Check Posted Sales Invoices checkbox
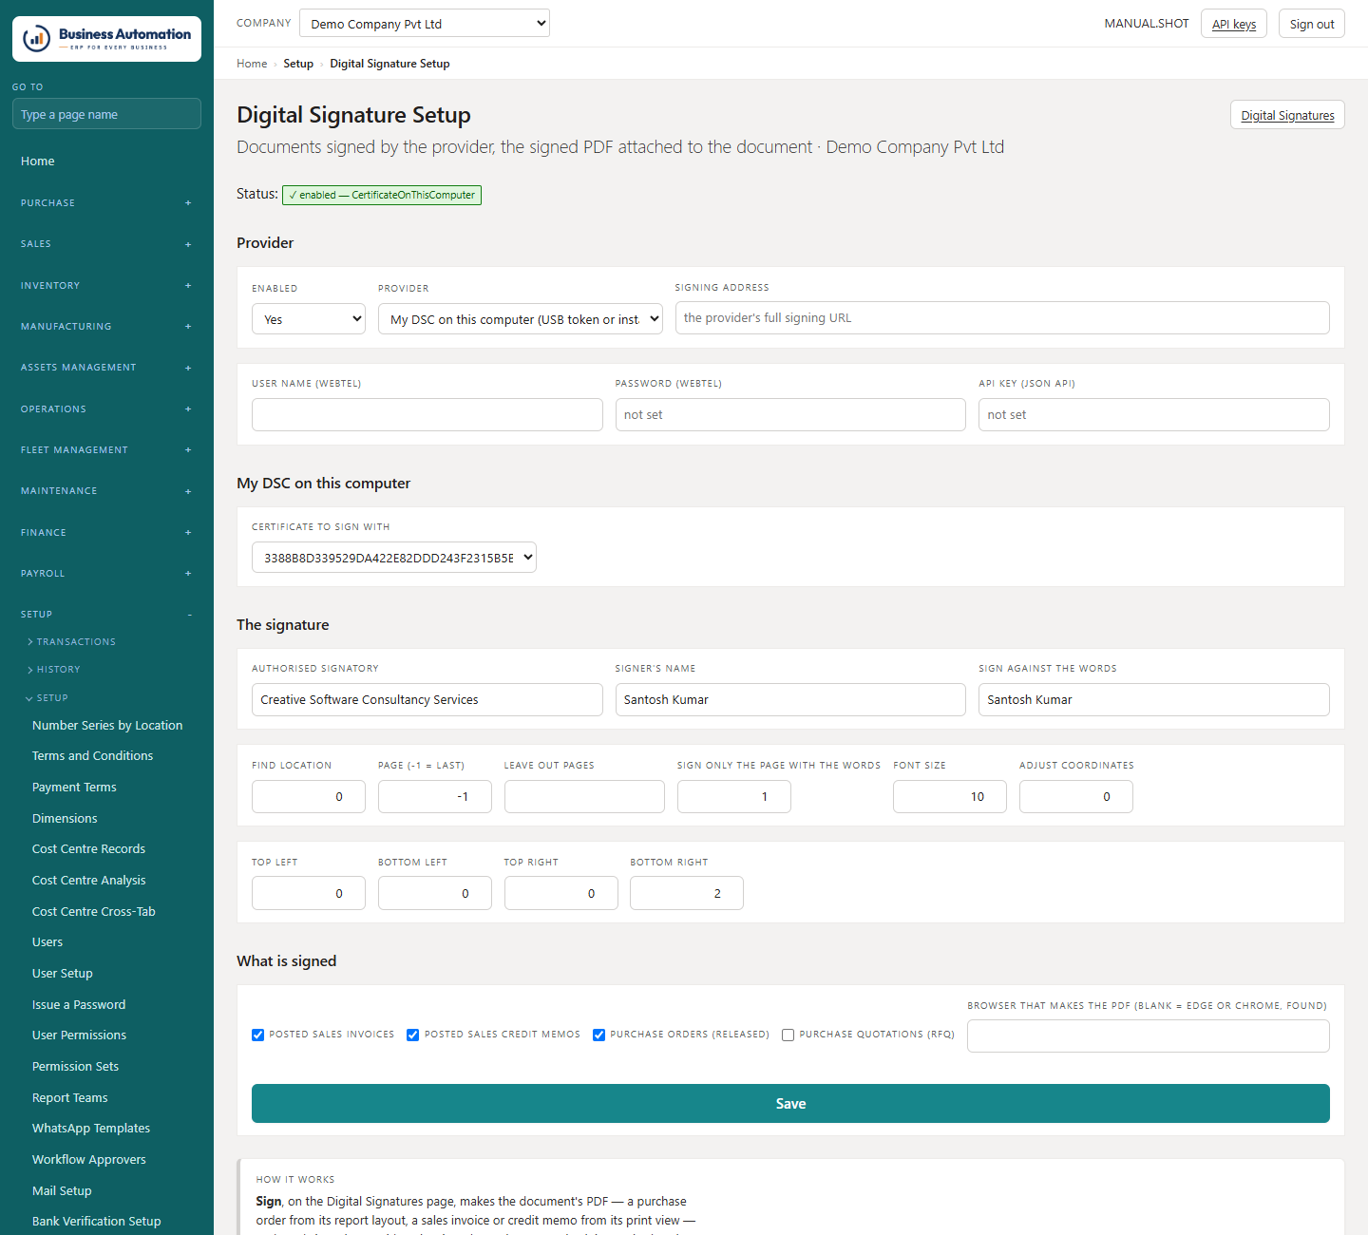 pyautogui.click(x=257, y=1035)
